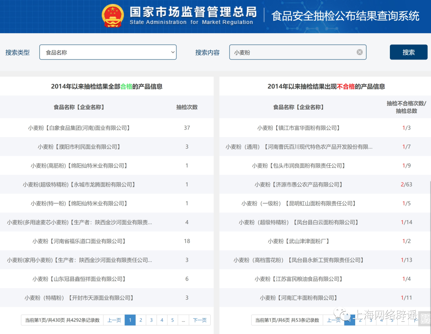
Task: Go to page 3 of qualified results
Action: click(x=151, y=320)
